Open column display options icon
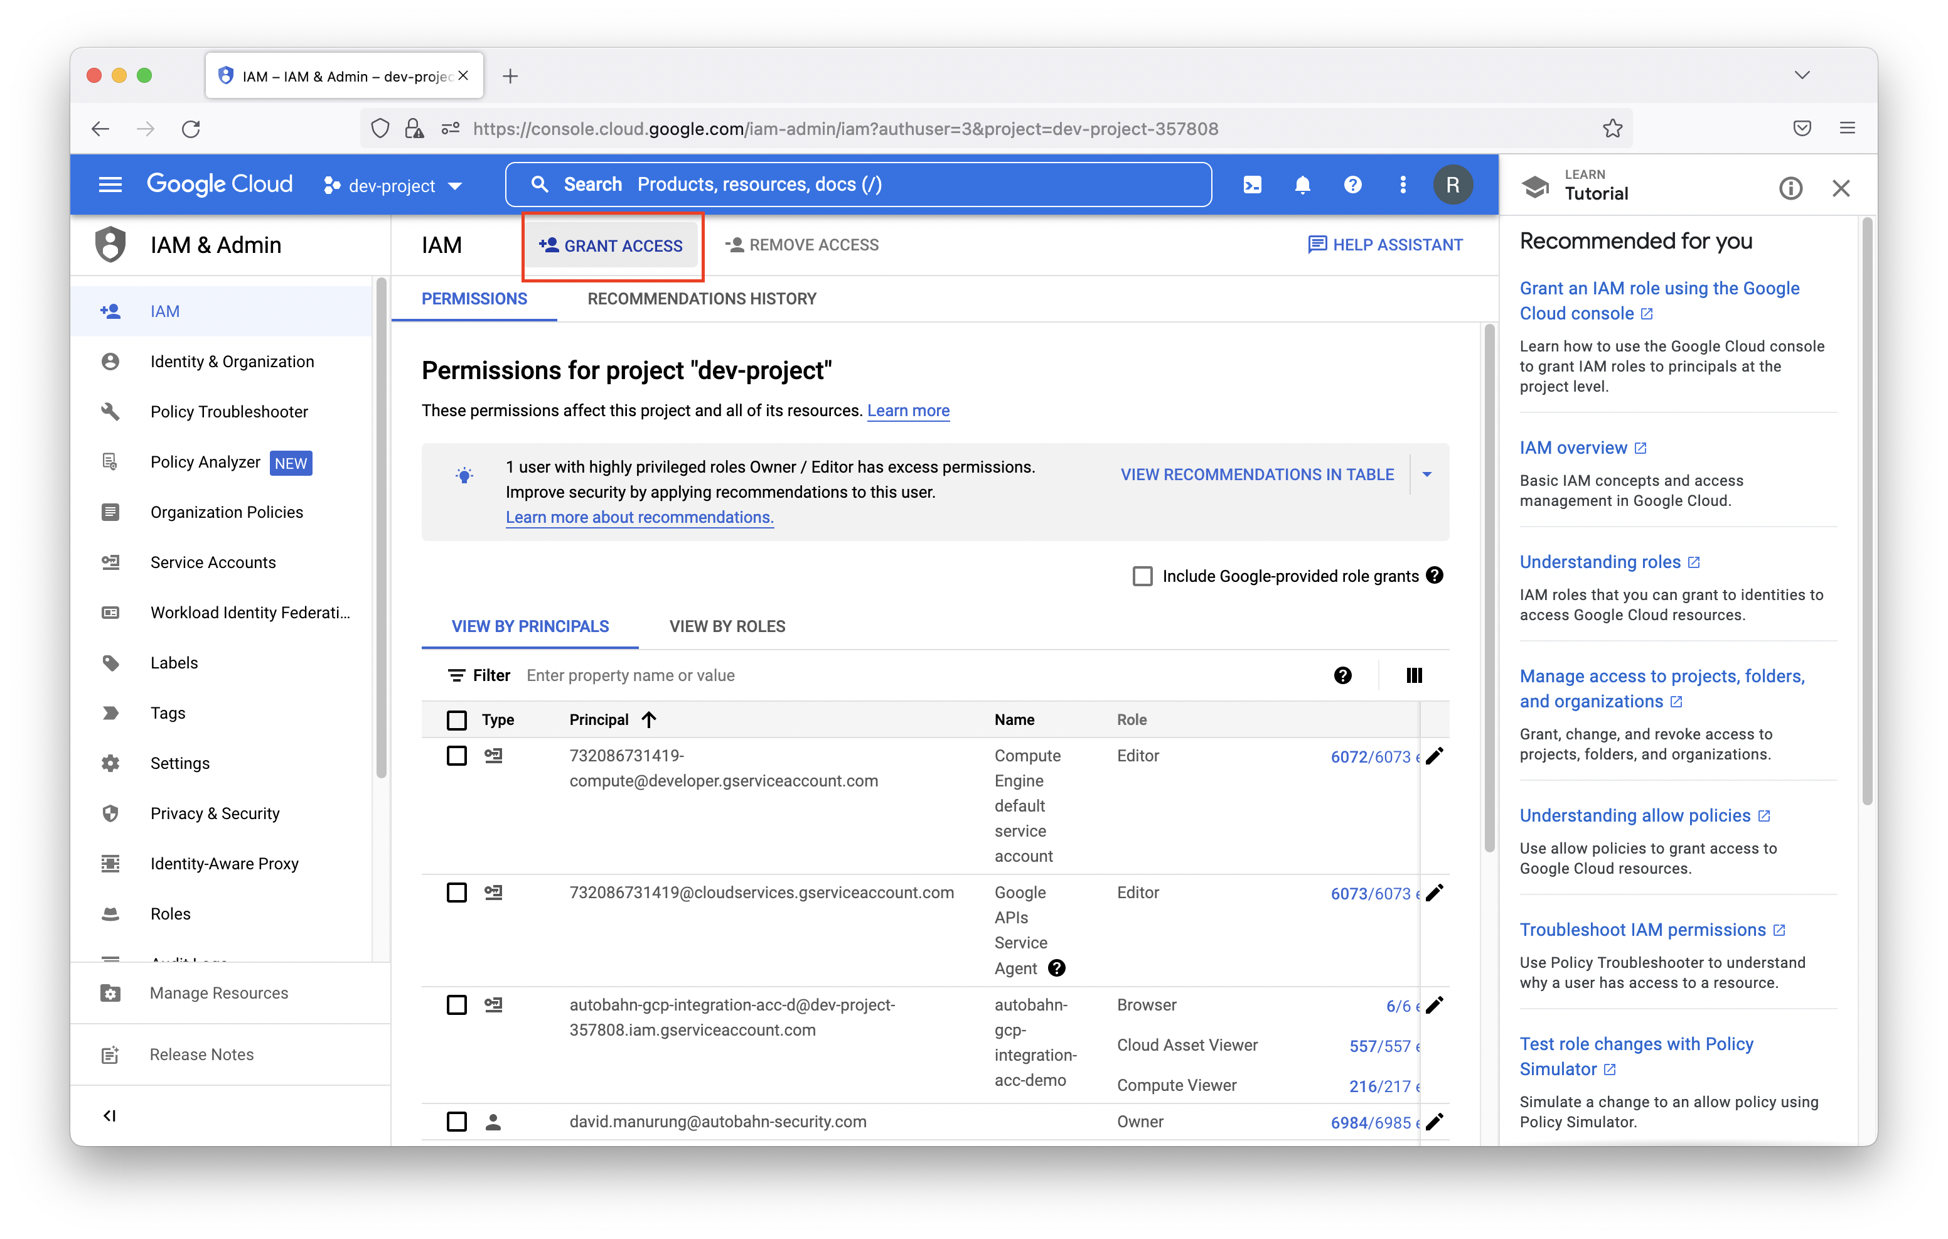 point(1414,675)
